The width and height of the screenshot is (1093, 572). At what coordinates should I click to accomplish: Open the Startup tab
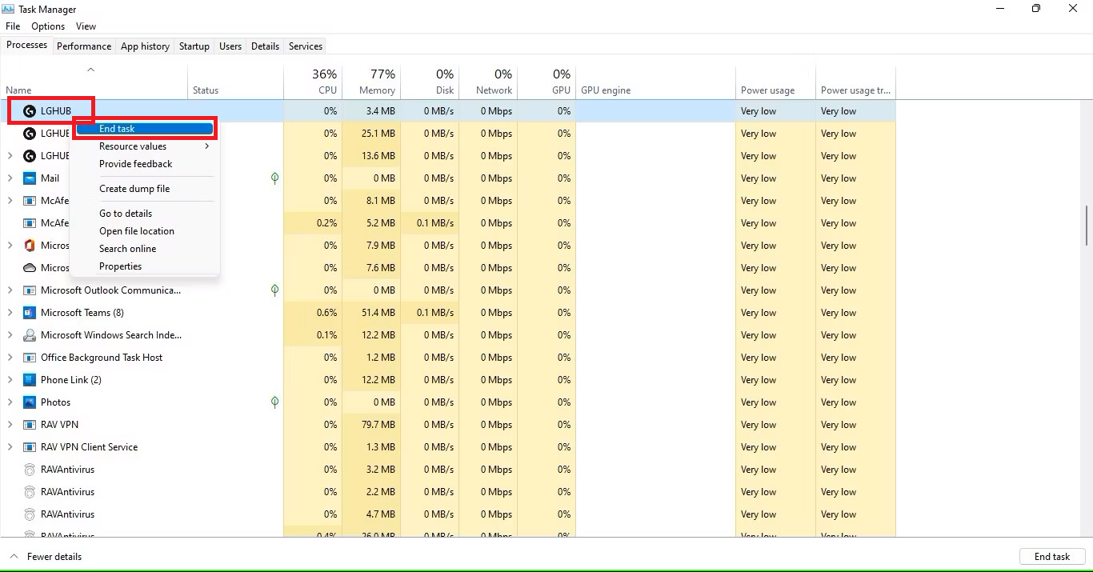pos(194,46)
